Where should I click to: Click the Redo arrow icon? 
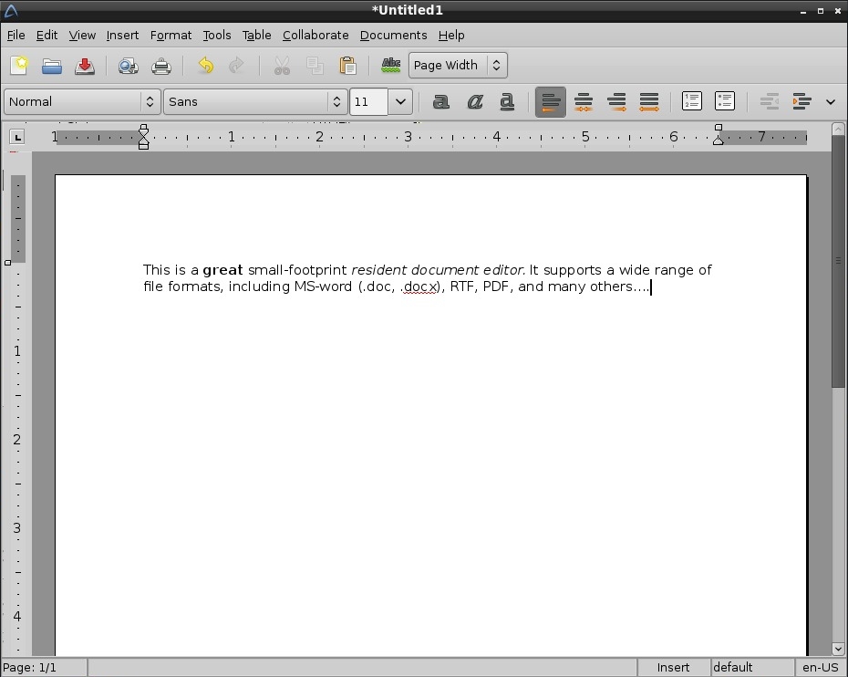point(236,66)
